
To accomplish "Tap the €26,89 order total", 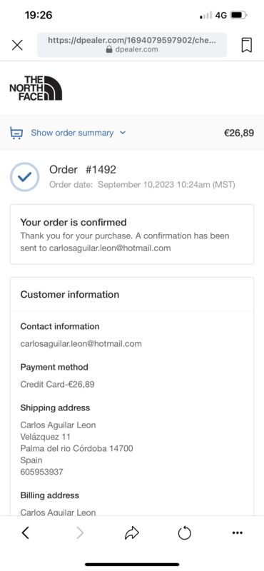I will (x=239, y=133).
